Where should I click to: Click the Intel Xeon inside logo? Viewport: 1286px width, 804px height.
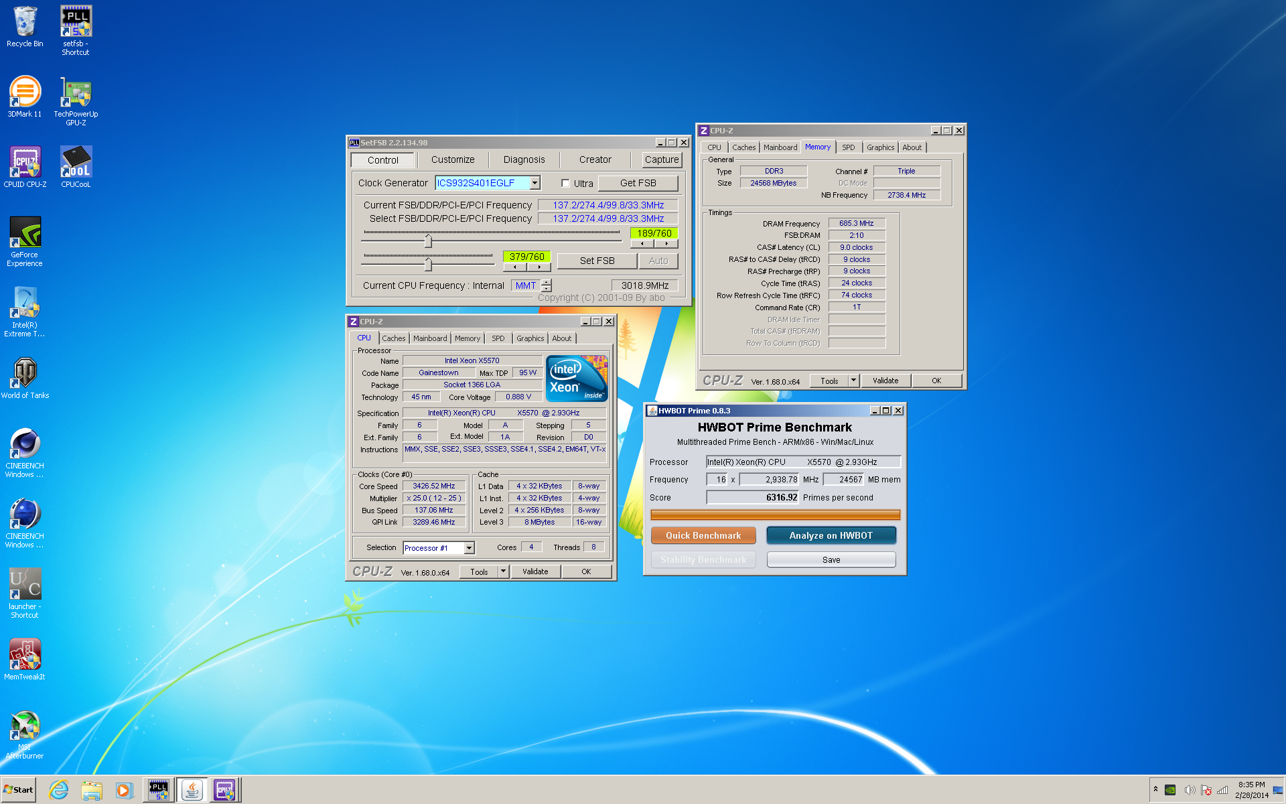pyautogui.click(x=577, y=378)
